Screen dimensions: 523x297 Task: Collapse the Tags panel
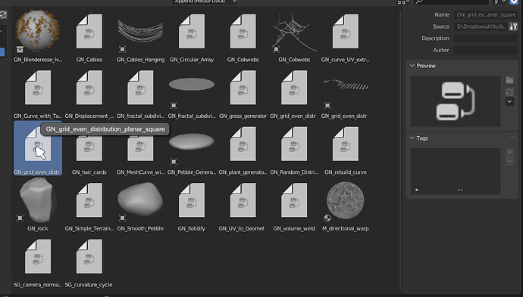(412, 138)
